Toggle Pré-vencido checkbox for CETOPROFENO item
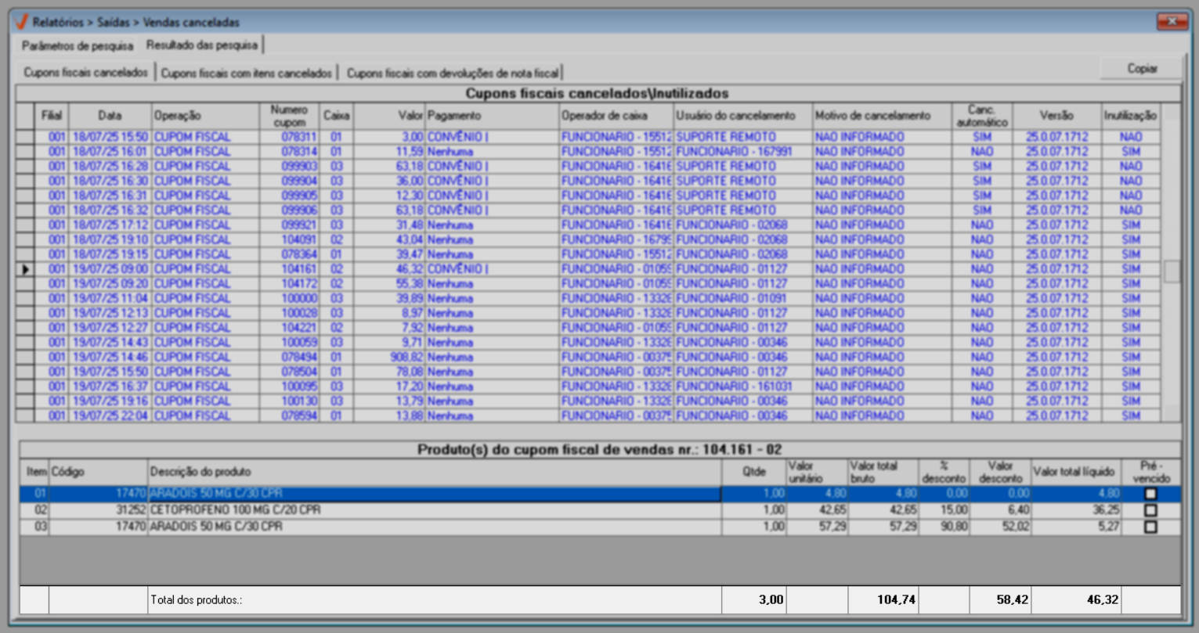 click(x=1150, y=510)
